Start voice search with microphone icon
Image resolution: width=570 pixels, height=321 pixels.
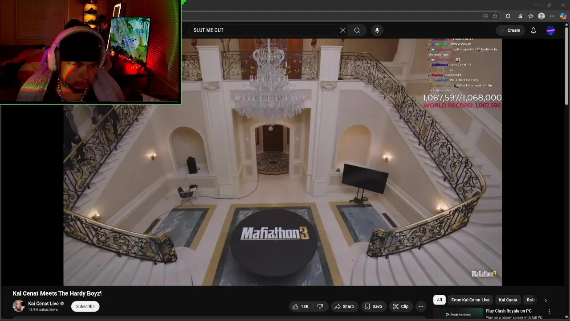pos(377,30)
